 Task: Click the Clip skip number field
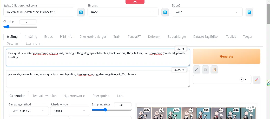tap(28, 22)
